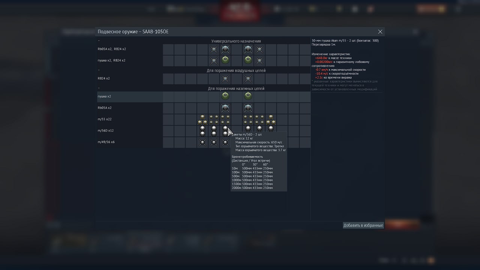Click the +648.0кг mass change value
The height and width of the screenshot is (270, 480).
[321, 58]
